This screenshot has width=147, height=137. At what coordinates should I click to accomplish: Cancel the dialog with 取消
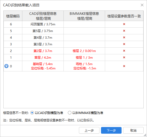click(x=133, y=130)
